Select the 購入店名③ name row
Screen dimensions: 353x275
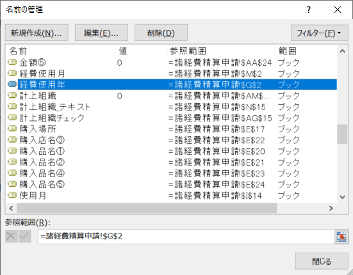click(172, 140)
